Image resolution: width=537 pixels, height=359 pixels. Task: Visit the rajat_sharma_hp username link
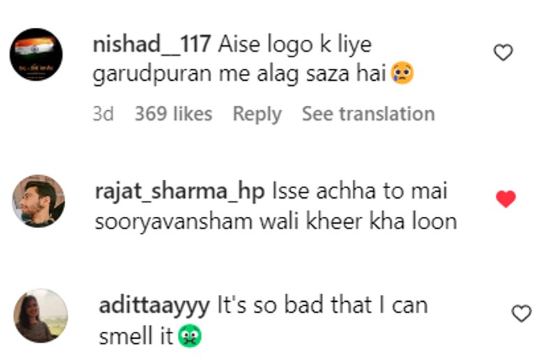[x=180, y=191]
